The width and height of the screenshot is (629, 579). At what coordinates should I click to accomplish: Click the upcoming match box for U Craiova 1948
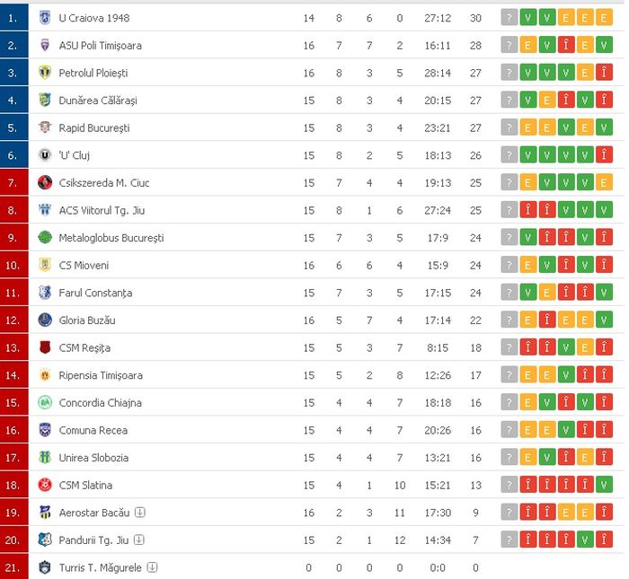pos(509,18)
